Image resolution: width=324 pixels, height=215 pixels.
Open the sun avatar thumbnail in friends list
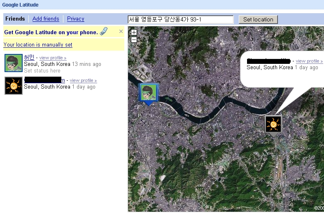[14, 86]
